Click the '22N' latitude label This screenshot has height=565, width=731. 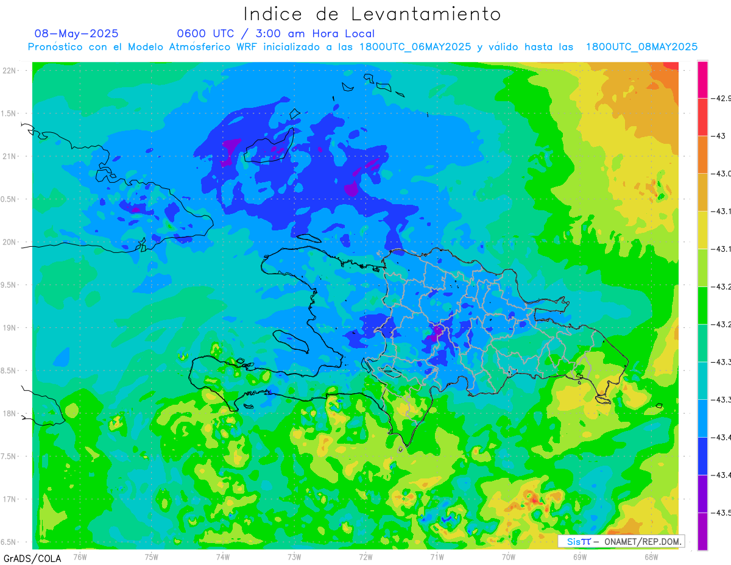pos(9,71)
